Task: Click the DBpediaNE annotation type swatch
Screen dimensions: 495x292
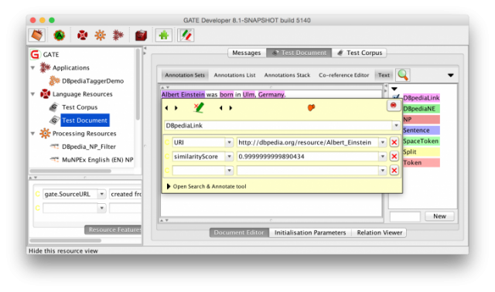Action: point(421,109)
